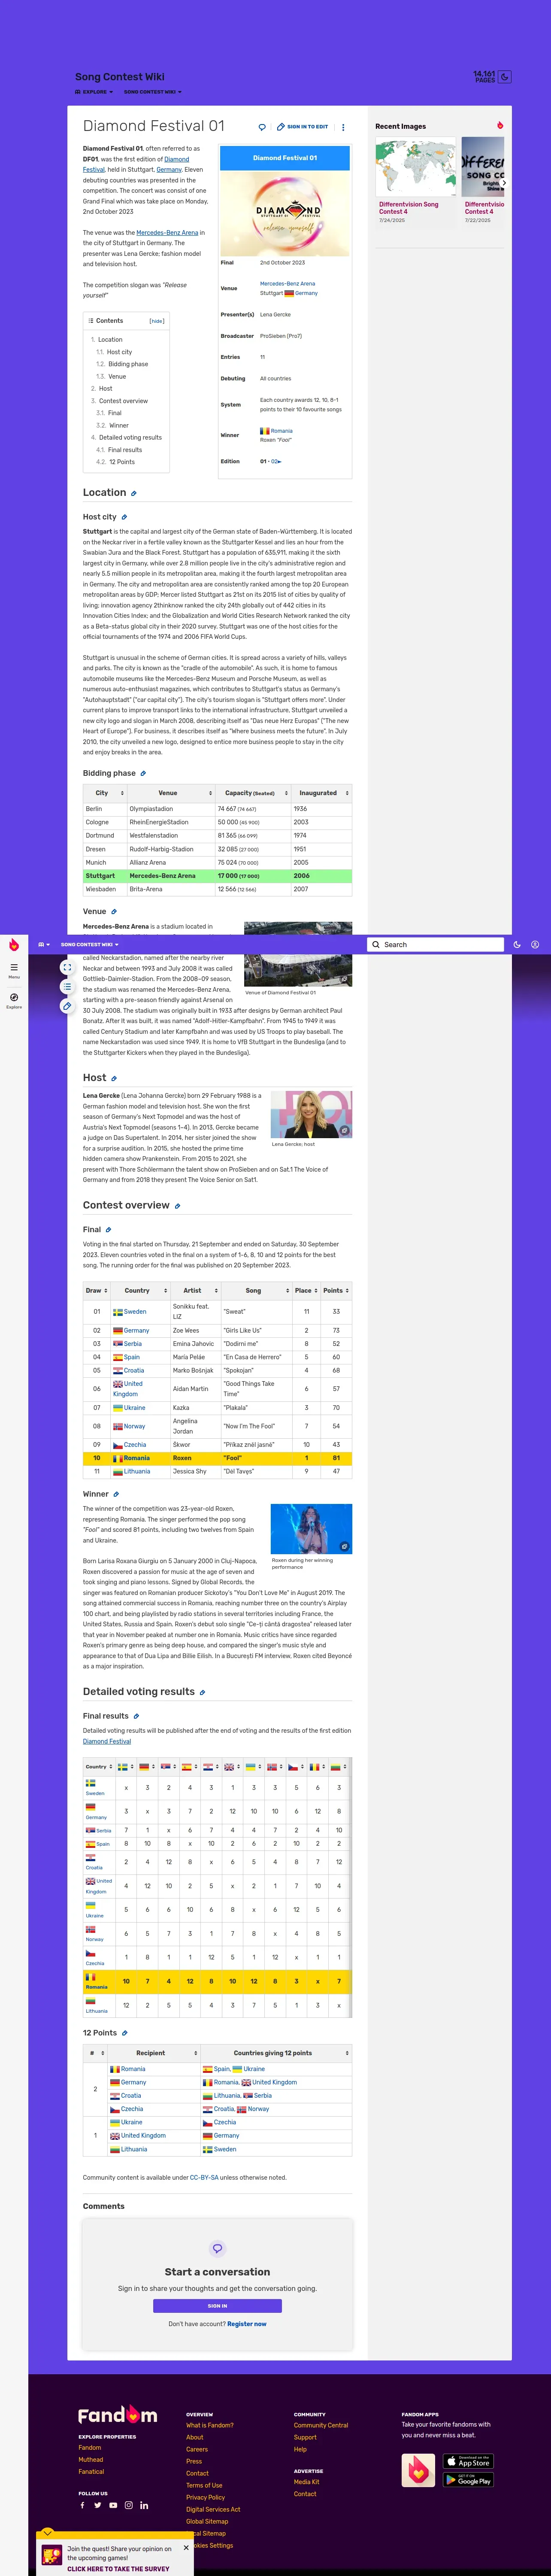This screenshot has height=2576, width=551.
Task: Click pencil icon beside Contest overview heading
Action: pos(178,1206)
